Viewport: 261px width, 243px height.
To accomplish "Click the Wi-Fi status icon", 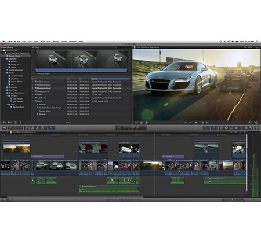I will click(x=229, y=41).
